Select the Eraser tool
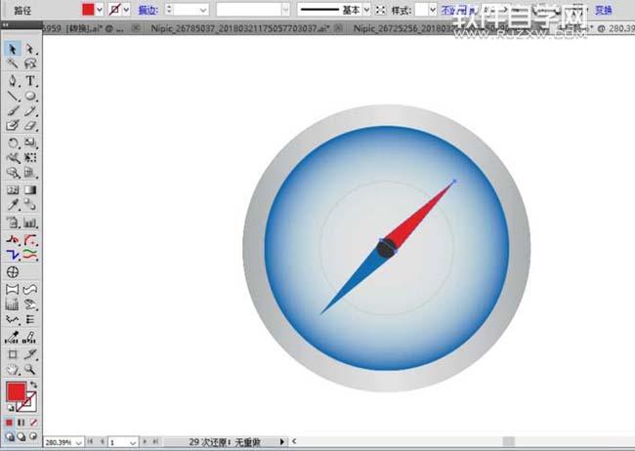635x451 pixels. (30, 126)
